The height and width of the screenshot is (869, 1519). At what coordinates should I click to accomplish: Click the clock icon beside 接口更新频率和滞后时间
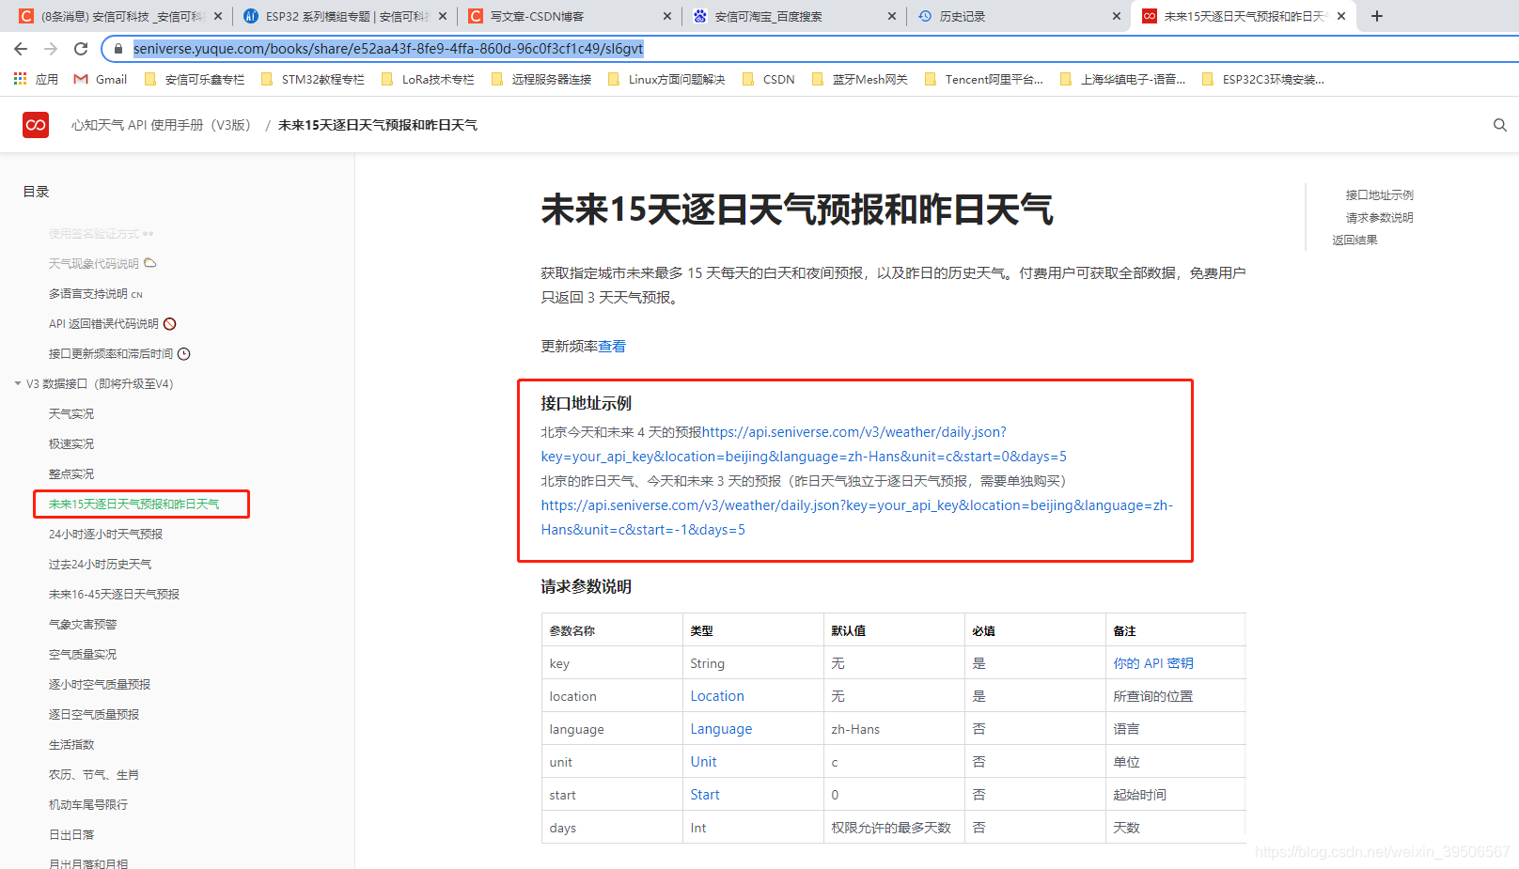pos(185,353)
